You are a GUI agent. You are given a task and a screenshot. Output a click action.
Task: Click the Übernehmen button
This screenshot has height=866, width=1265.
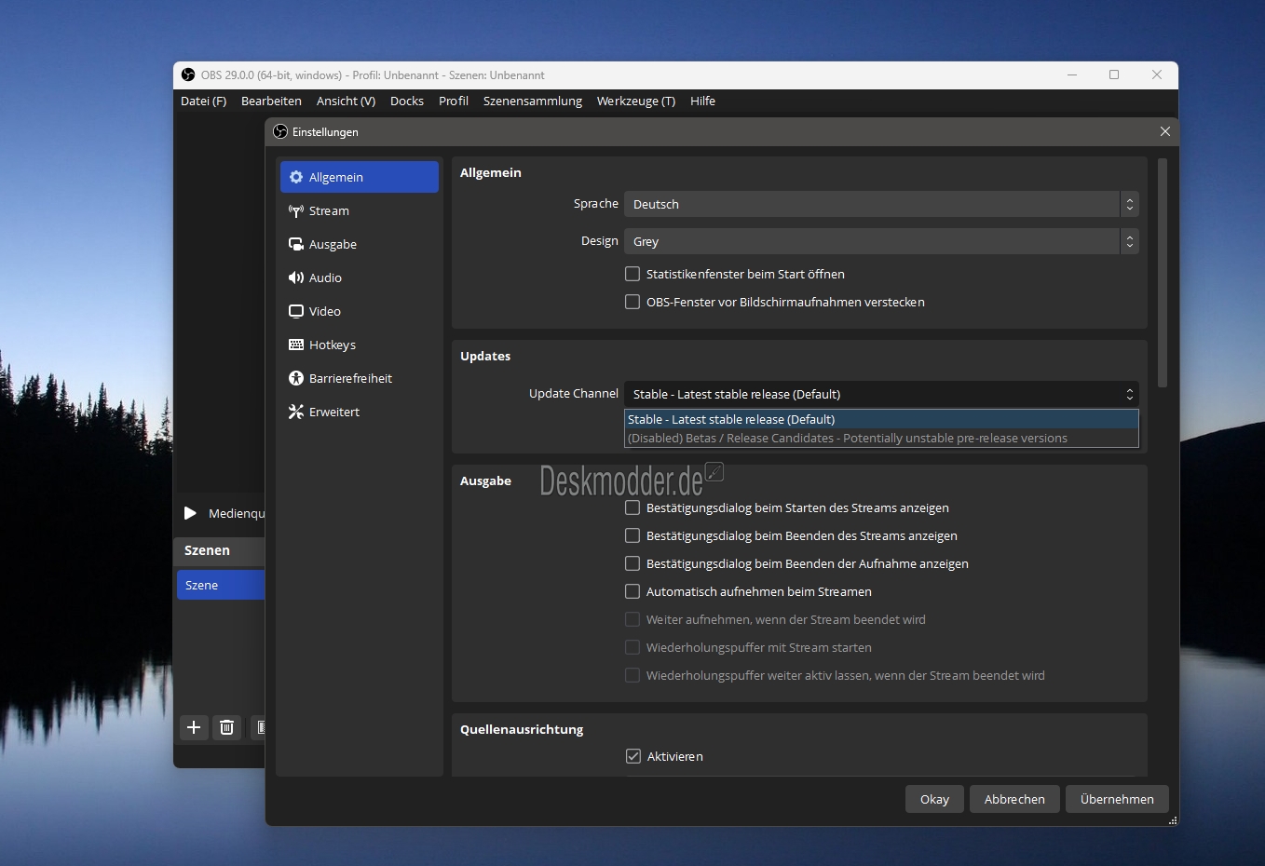[1117, 799]
